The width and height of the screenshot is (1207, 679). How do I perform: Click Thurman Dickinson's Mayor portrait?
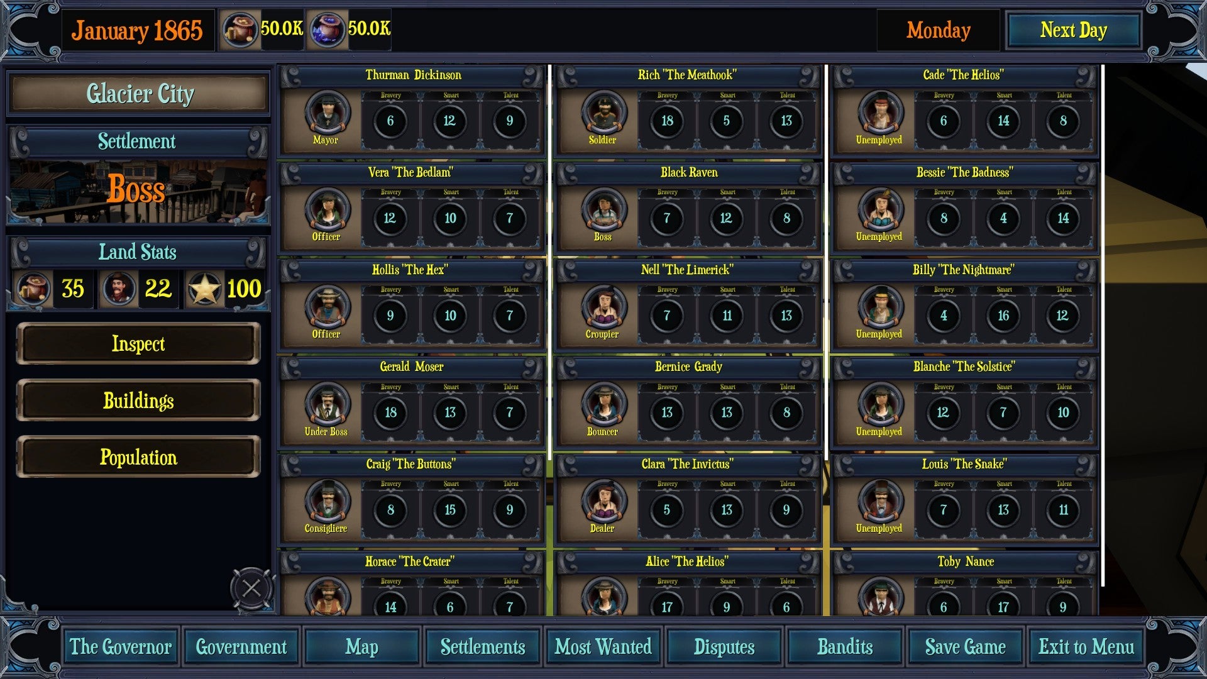click(328, 113)
